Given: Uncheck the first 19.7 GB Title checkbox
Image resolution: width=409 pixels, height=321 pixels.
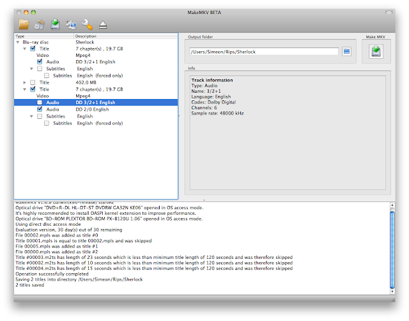Looking at the screenshot, I should coord(33,49).
